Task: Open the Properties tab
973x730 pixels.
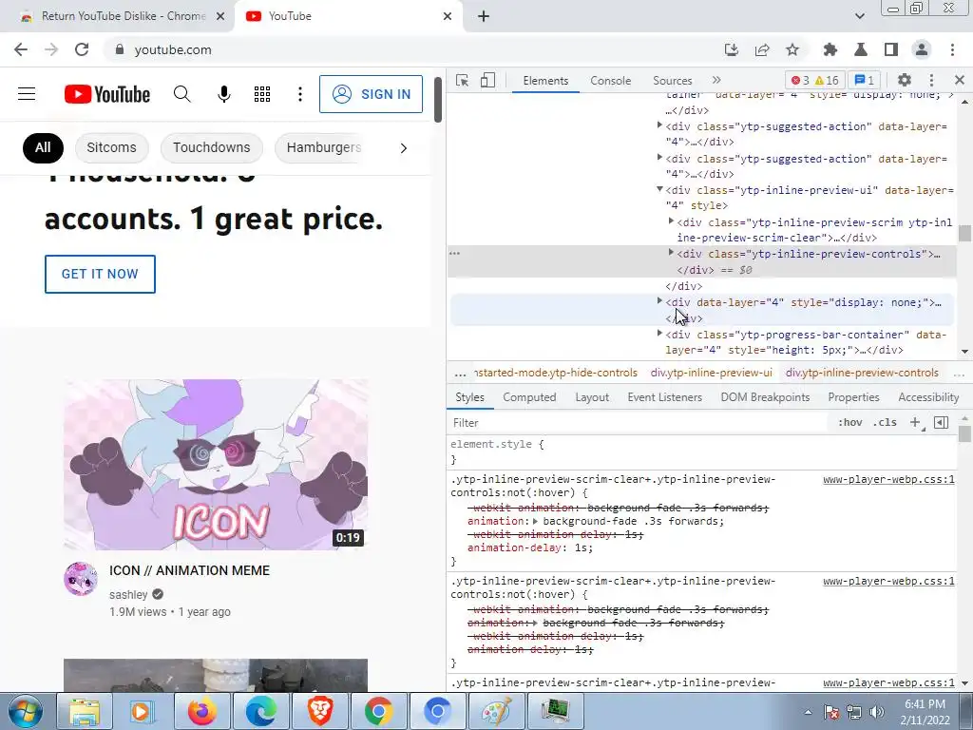Action: coord(853,397)
